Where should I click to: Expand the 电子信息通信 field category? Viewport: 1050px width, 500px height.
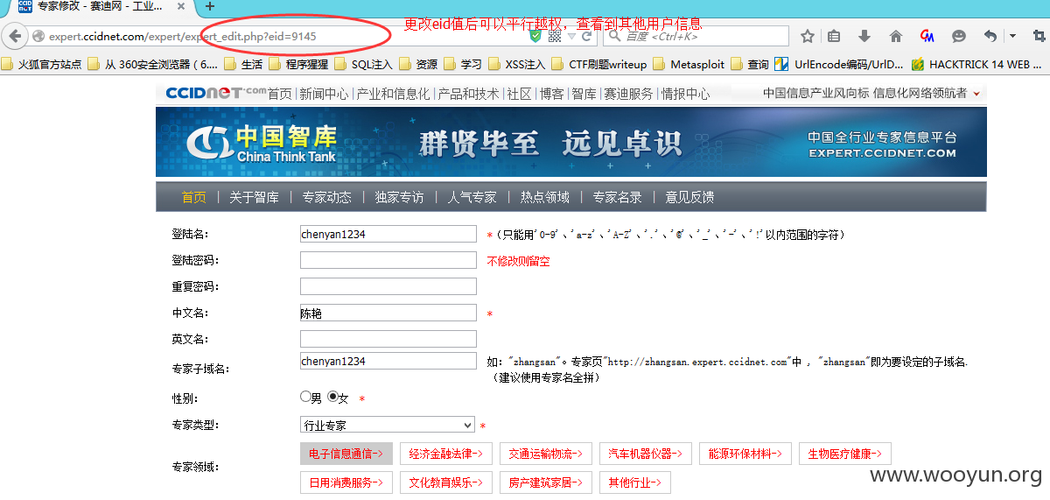pos(346,454)
